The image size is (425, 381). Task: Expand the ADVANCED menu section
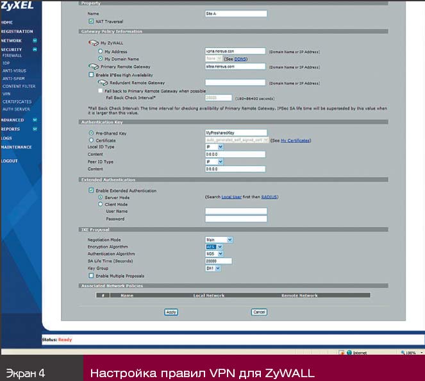pos(35,119)
